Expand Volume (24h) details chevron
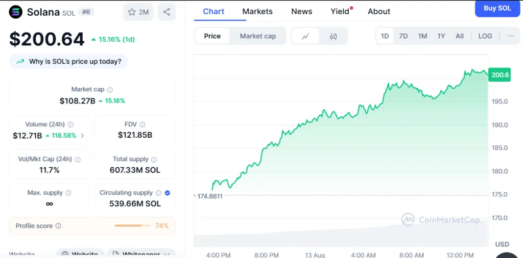 point(82,136)
